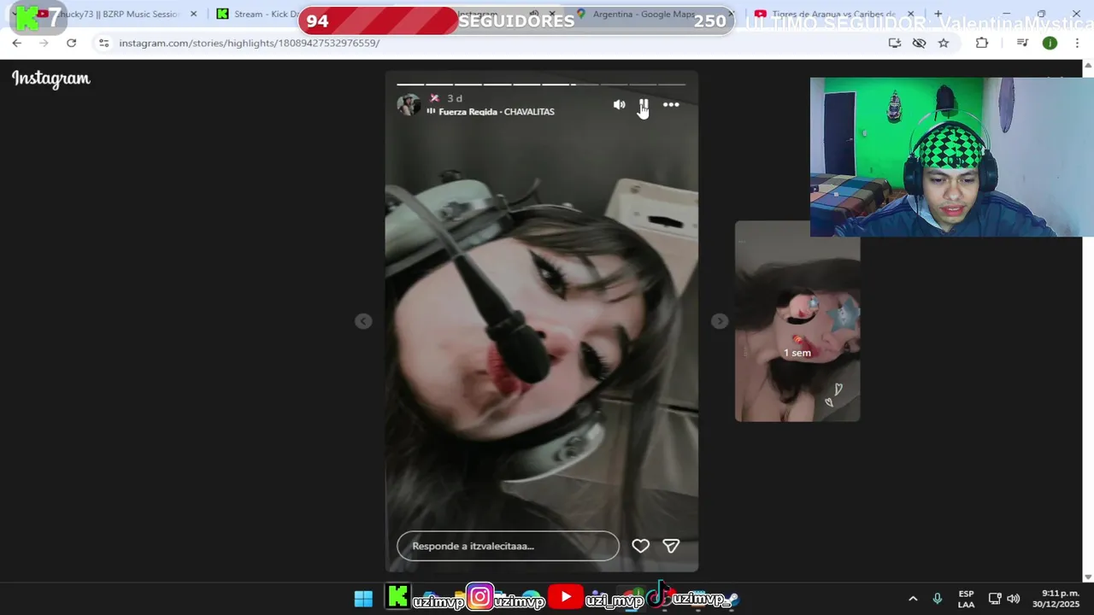1094x615 pixels.
Task: Open a new browser tab
Action: pyautogui.click(x=938, y=15)
